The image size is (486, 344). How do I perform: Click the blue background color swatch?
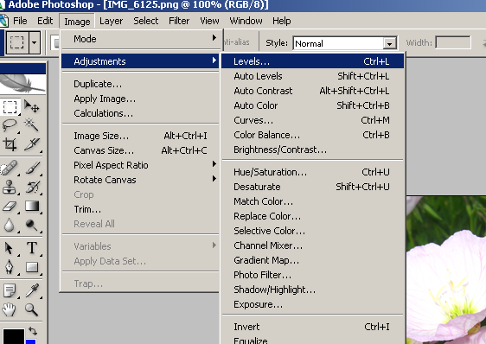31,341
